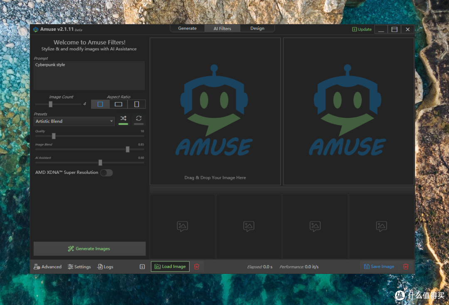Click the Load Image button
Image resolution: width=449 pixels, height=305 pixels.
click(x=170, y=267)
